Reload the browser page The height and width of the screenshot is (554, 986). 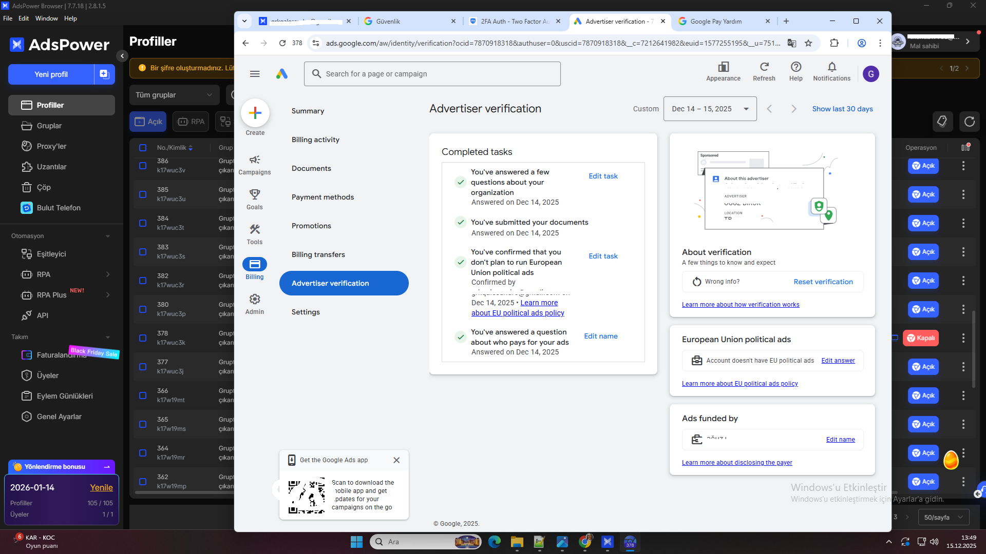[x=282, y=43]
